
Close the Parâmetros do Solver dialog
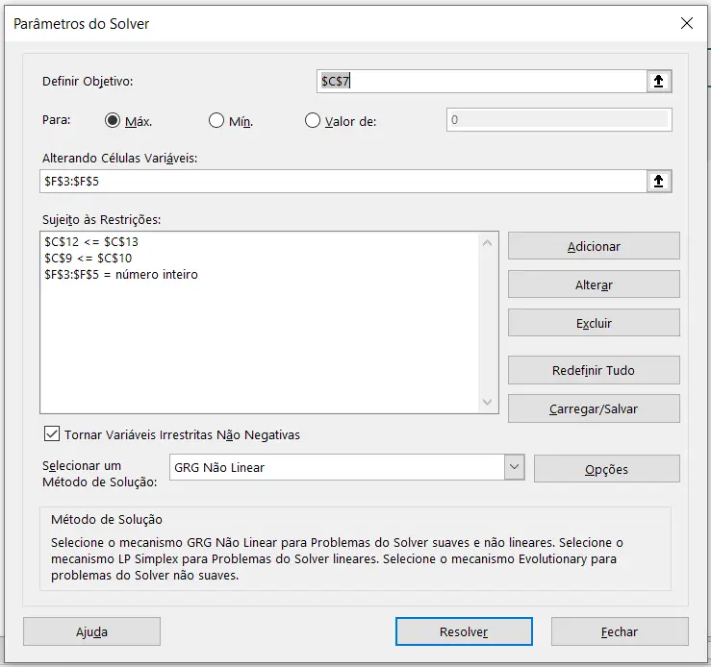click(x=686, y=23)
